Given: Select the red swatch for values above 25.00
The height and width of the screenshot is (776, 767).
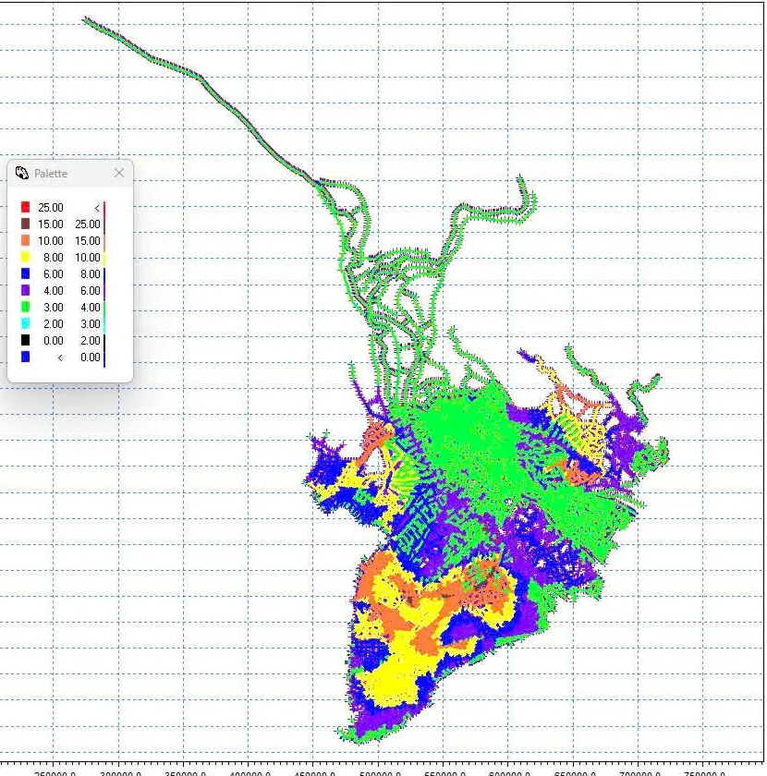Looking at the screenshot, I should (25, 207).
